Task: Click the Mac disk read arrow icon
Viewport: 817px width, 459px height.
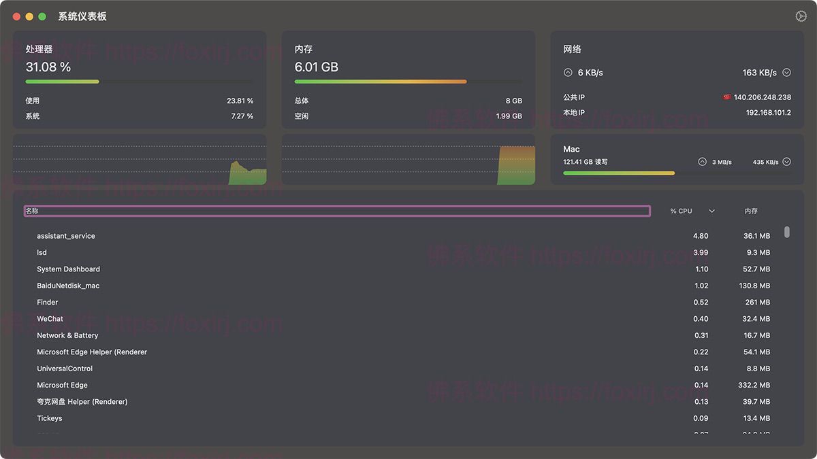Action: [x=703, y=162]
